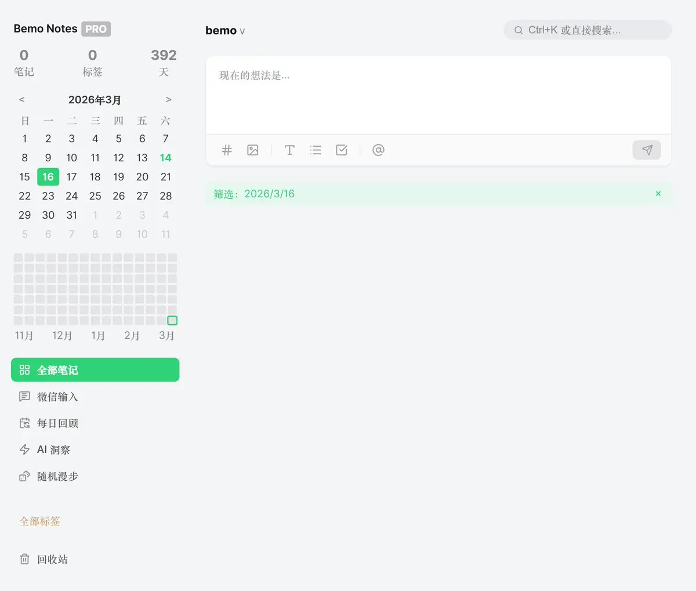Select March 18 in the calendar
This screenshot has height=591, width=696.
tap(95, 177)
